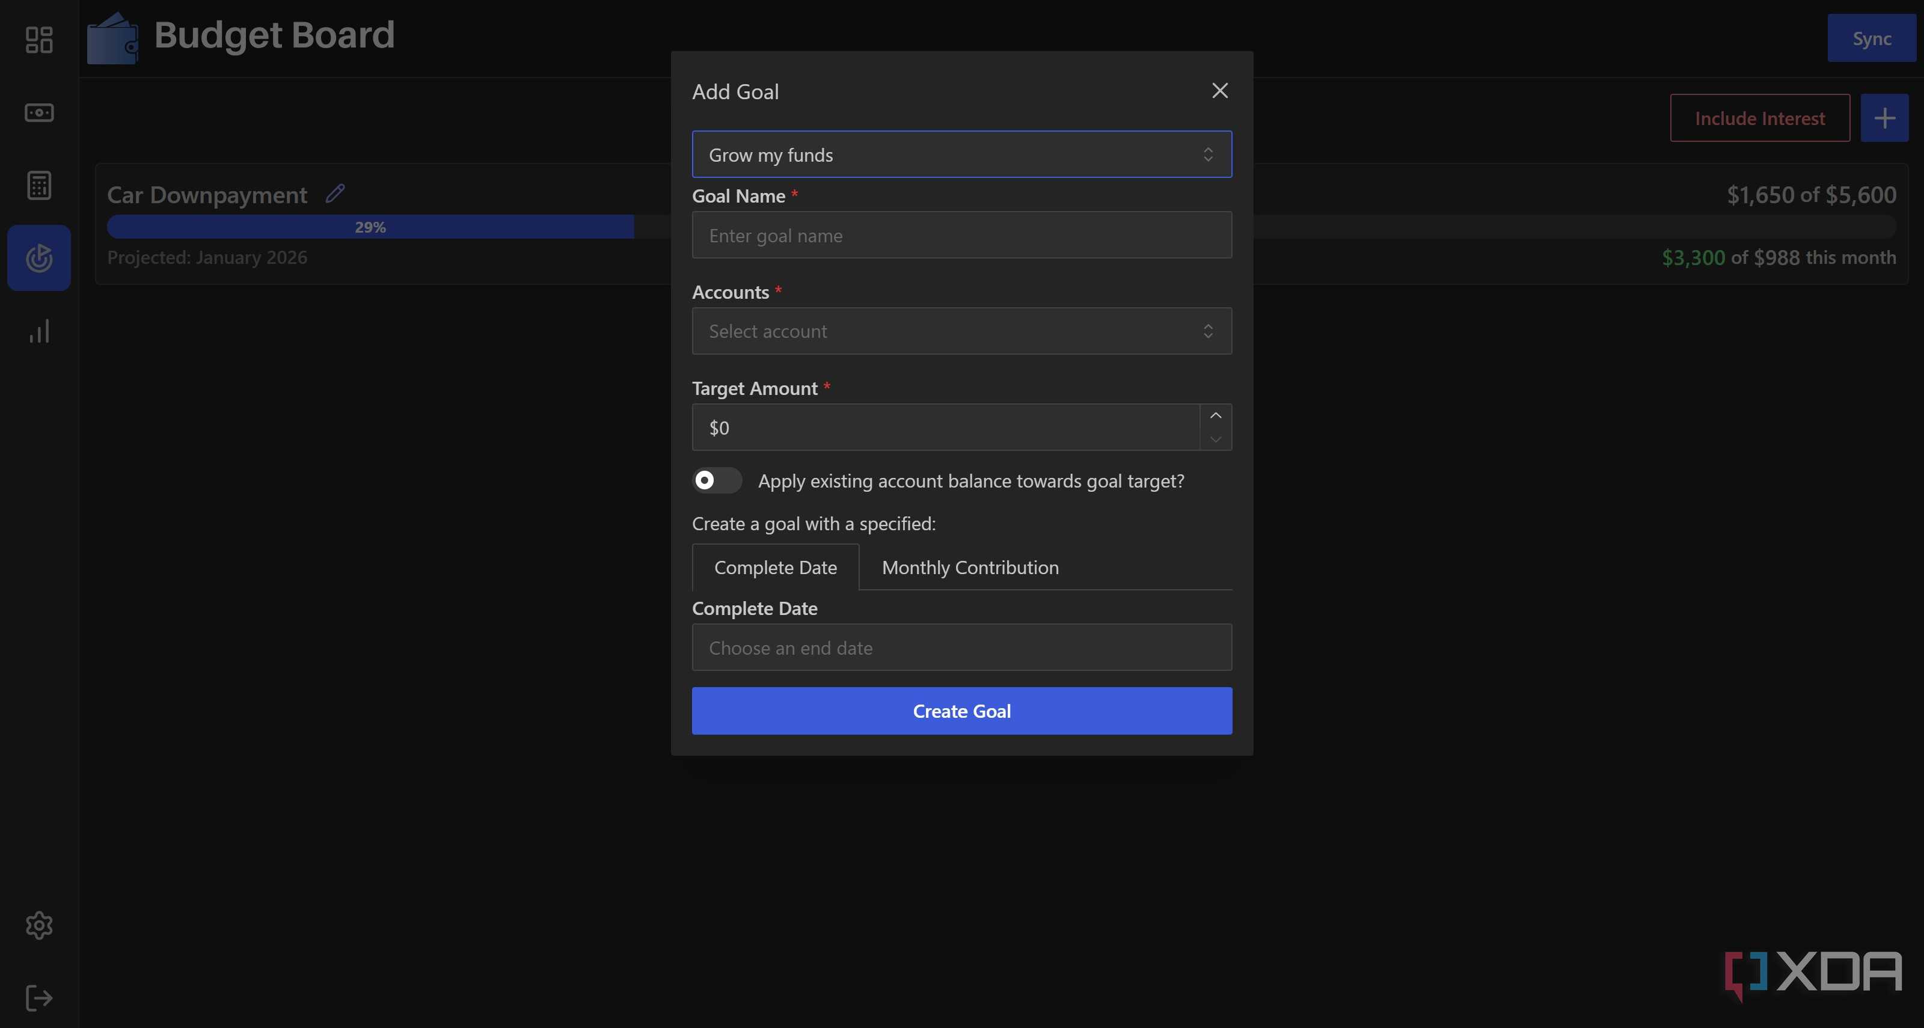Open the trends bar chart icon
The width and height of the screenshot is (1924, 1028).
tap(39, 331)
